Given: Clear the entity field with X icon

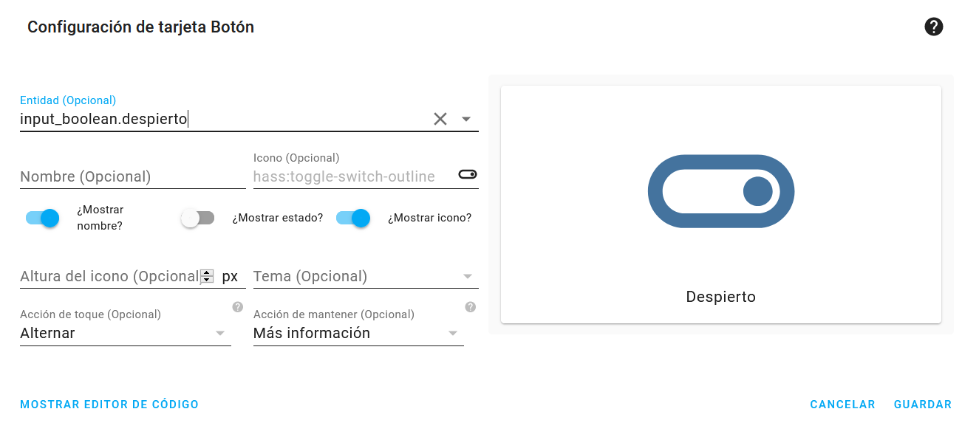Looking at the screenshot, I should click(x=440, y=119).
